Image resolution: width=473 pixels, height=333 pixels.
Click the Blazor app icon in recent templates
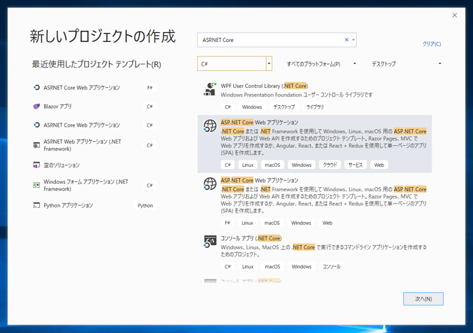point(37,106)
